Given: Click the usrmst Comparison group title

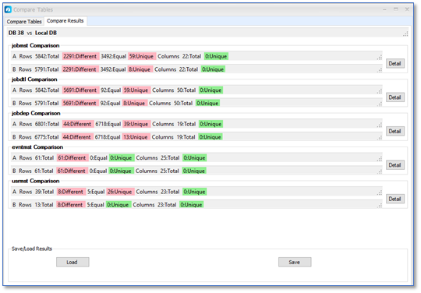Looking at the screenshot, I should [35, 181].
